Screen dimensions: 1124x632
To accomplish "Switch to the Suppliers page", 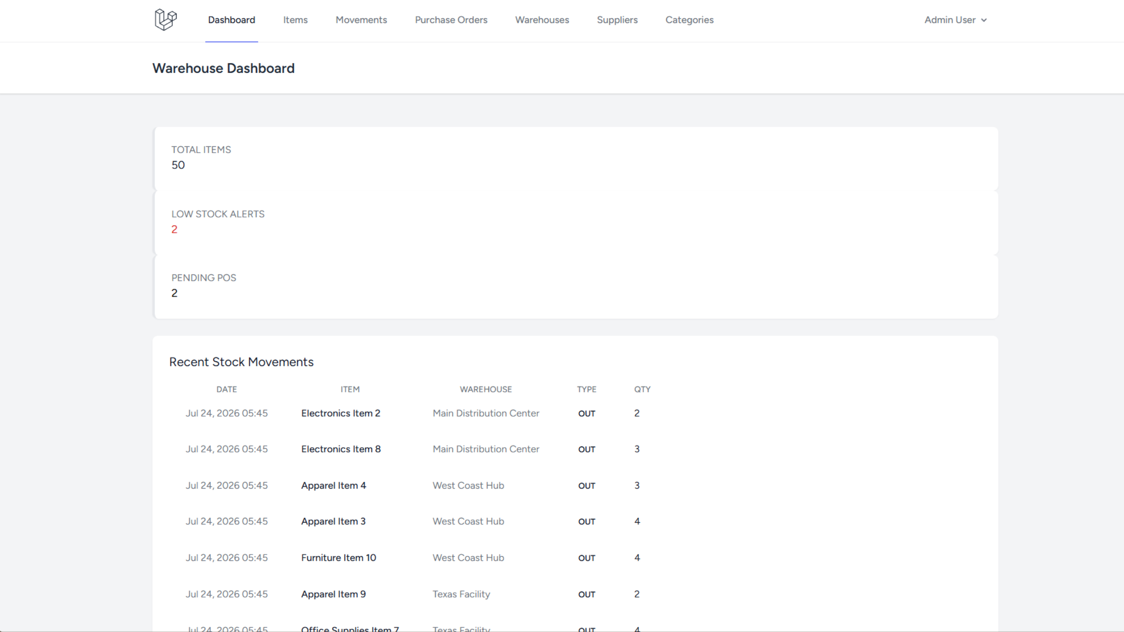I will (x=617, y=20).
